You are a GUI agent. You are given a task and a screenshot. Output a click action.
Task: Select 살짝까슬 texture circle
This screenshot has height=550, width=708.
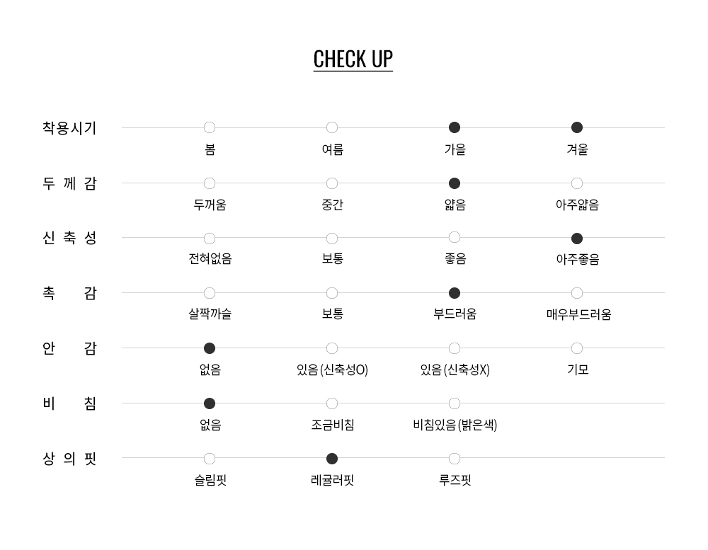[210, 293]
